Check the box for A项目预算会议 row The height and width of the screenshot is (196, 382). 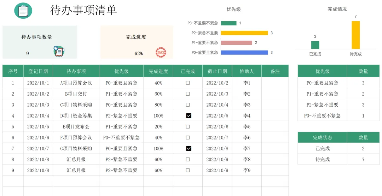coord(188,83)
